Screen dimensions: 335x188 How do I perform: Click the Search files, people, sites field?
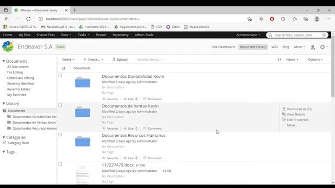tap(297, 35)
